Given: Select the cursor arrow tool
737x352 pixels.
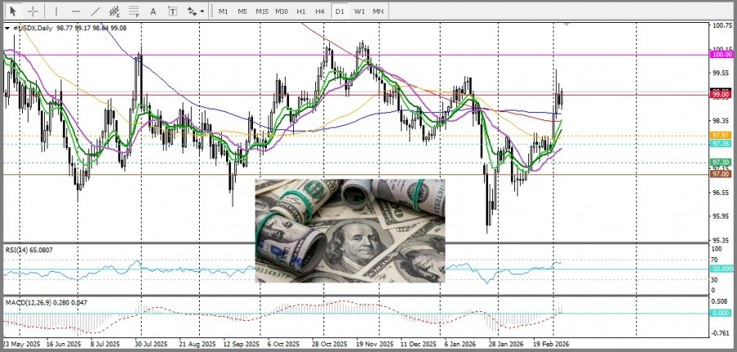Looking at the screenshot, I should tap(13, 11).
